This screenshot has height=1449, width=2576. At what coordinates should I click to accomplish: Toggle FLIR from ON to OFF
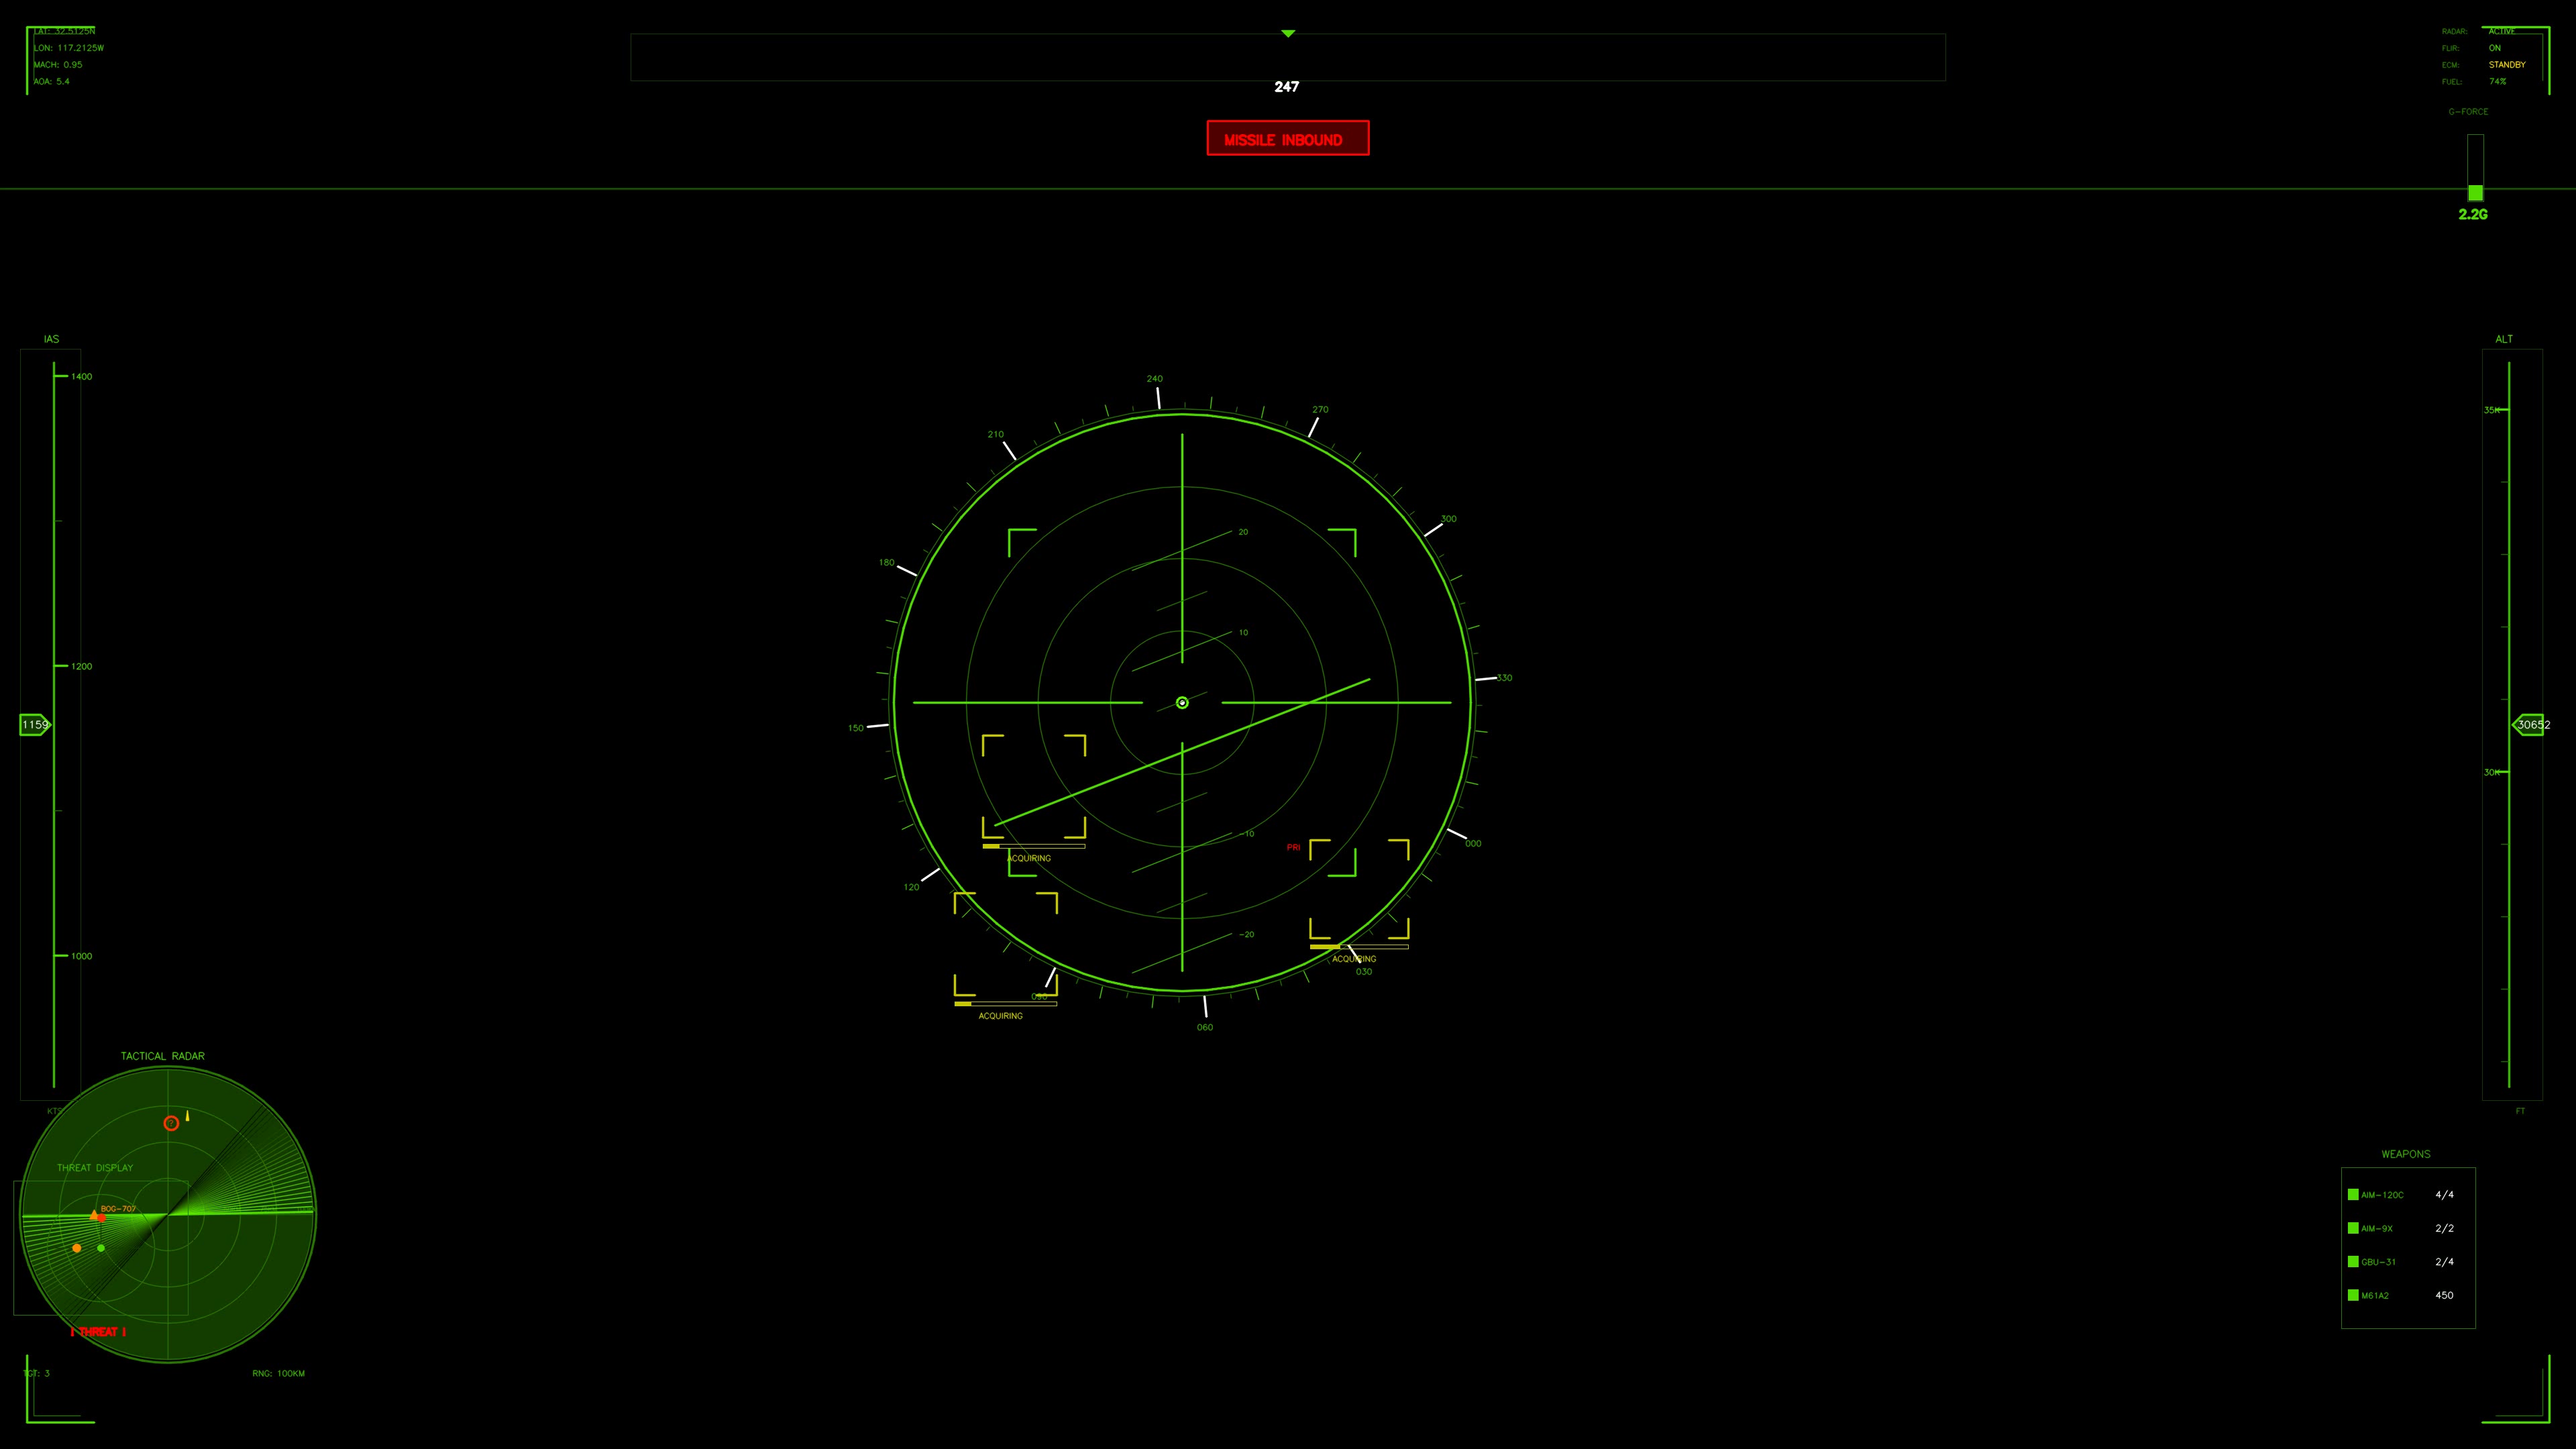2495,47
